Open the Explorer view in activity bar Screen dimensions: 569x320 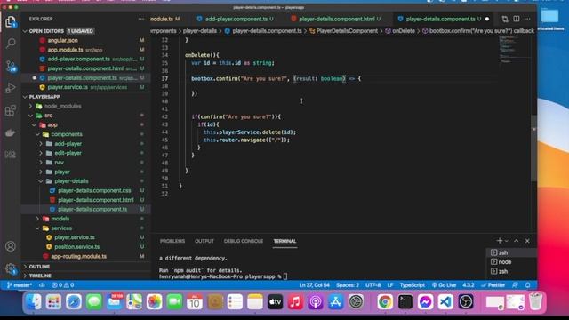(11, 21)
